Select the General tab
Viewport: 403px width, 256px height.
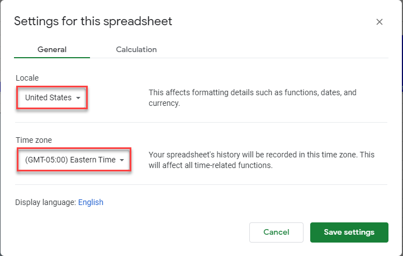(52, 49)
